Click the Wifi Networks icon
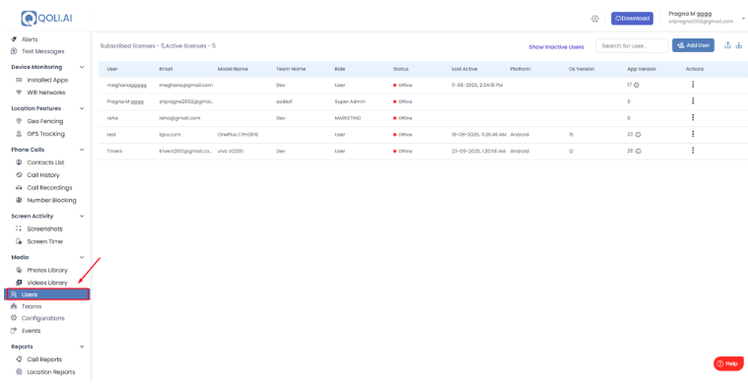The width and height of the screenshot is (748, 388). [x=19, y=93]
